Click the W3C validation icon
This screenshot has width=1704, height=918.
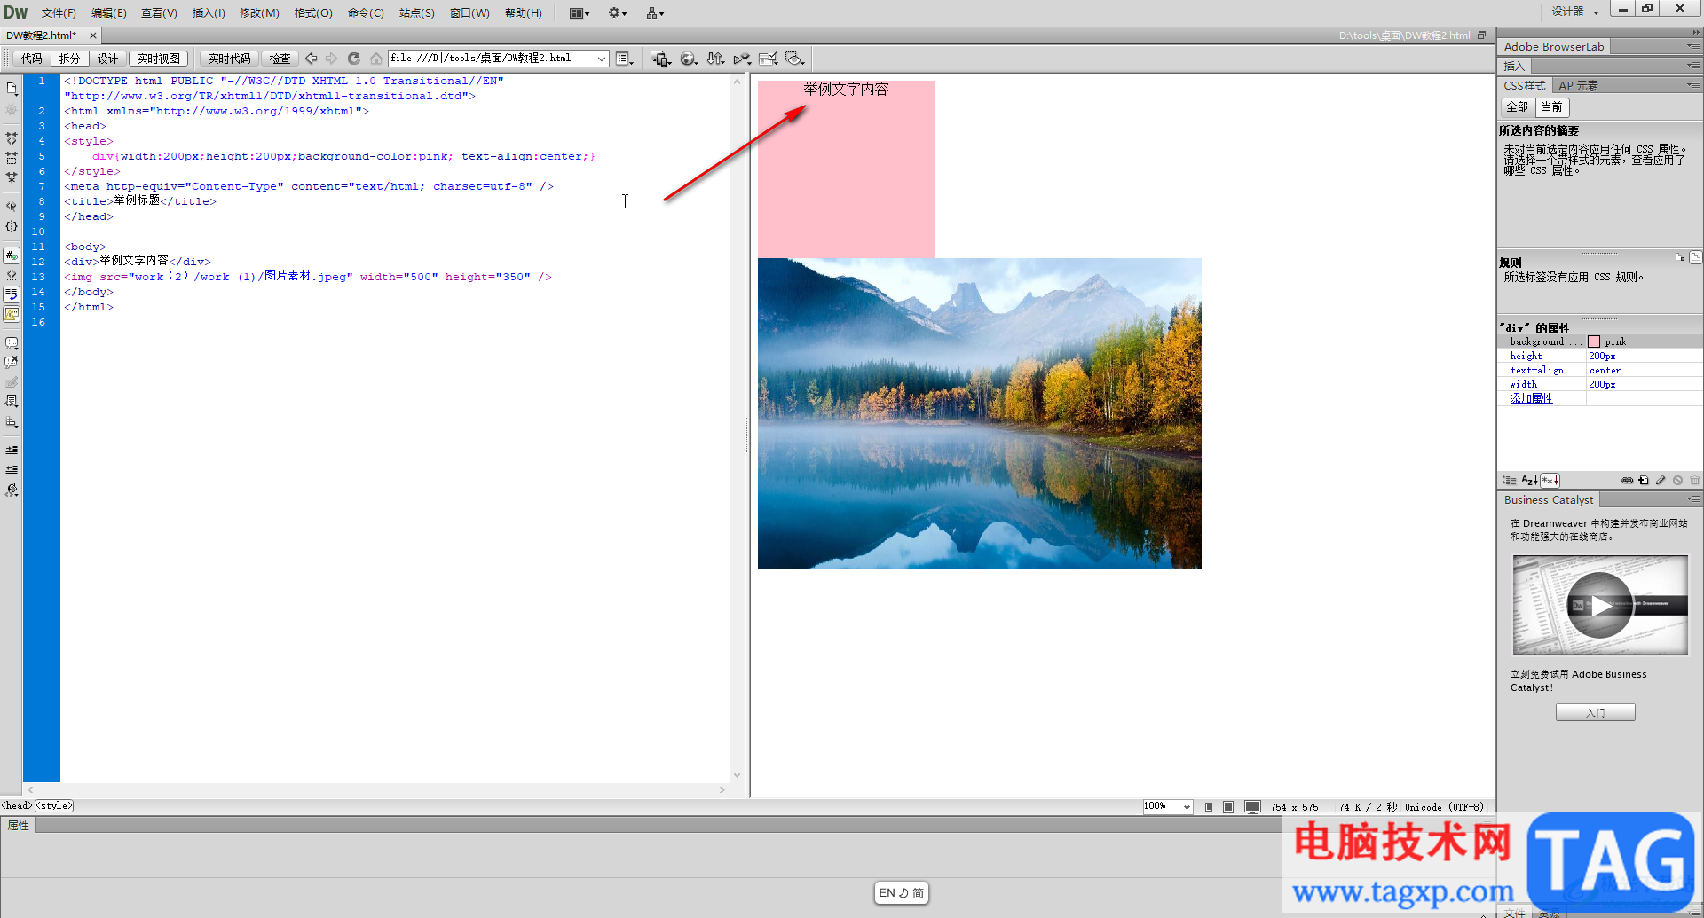tap(742, 59)
